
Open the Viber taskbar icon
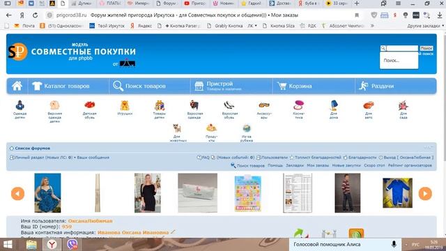click(72, 245)
